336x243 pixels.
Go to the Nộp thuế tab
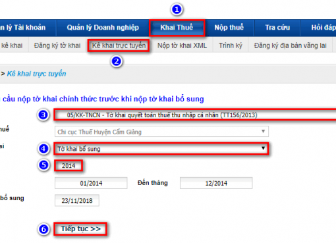pos(229,28)
